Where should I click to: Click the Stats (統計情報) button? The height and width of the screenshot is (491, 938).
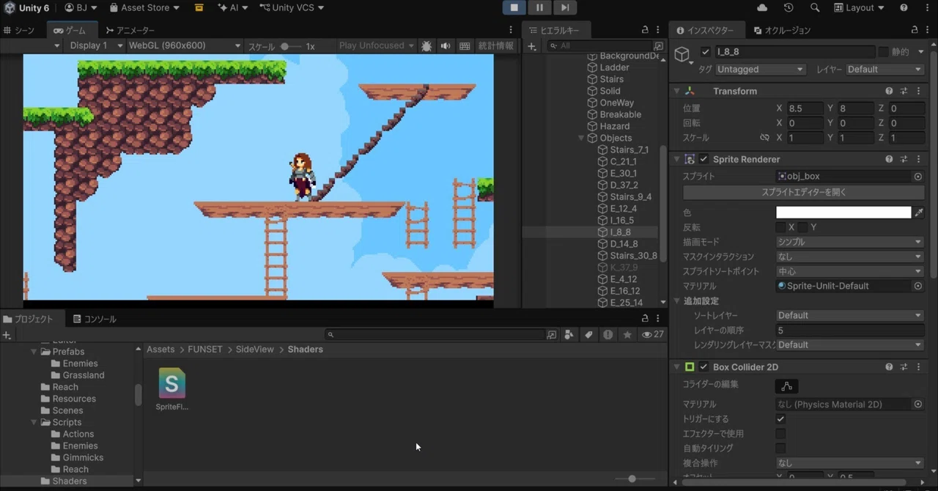tap(496, 45)
